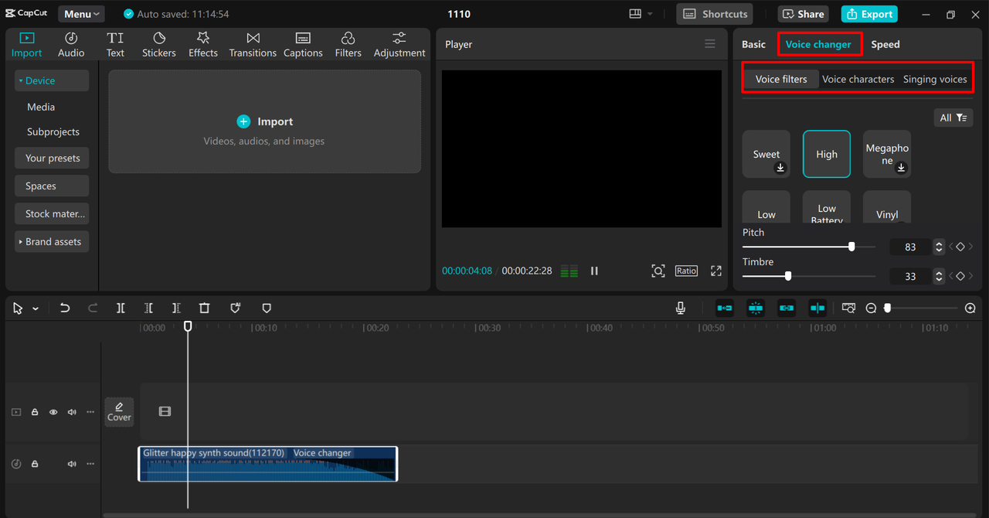989x518 pixels.
Task: Click the Share button
Action: (803, 14)
